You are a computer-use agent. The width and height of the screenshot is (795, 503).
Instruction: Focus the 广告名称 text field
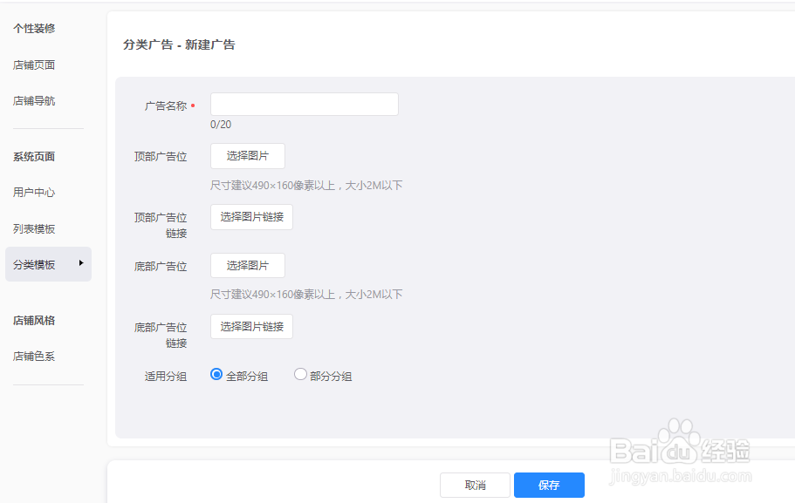point(305,104)
